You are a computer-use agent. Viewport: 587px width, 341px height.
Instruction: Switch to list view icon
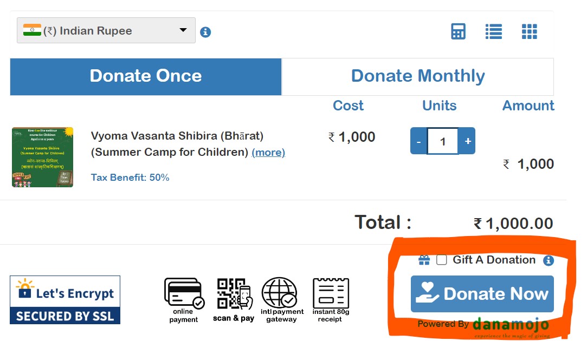(493, 31)
